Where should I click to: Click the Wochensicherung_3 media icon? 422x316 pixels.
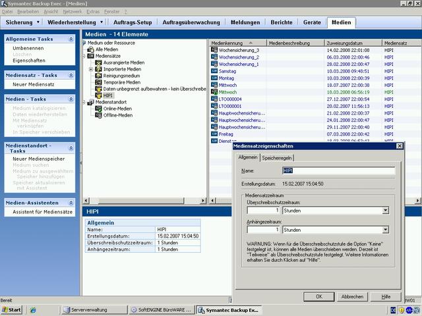pos(214,50)
